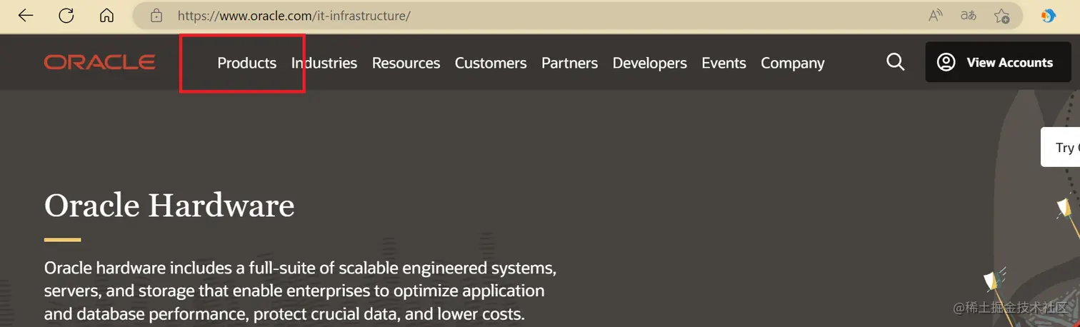Image resolution: width=1080 pixels, height=327 pixels.
Task: Reload the page with the refresh icon
Action: click(x=66, y=16)
